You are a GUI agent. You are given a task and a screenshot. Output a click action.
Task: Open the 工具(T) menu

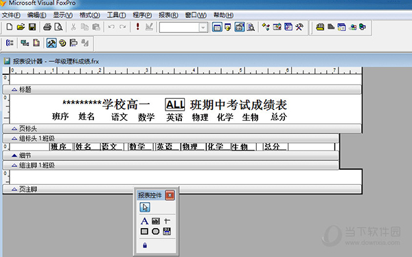coord(117,15)
